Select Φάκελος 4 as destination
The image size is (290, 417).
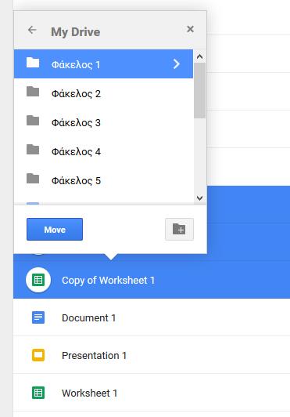(103, 151)
